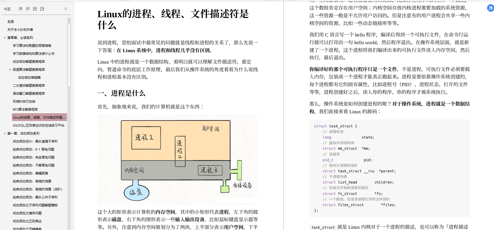
Task: Collapse the 第一章、动态规划系列 node
Action: pyautogui.click(x=5, y=133)
